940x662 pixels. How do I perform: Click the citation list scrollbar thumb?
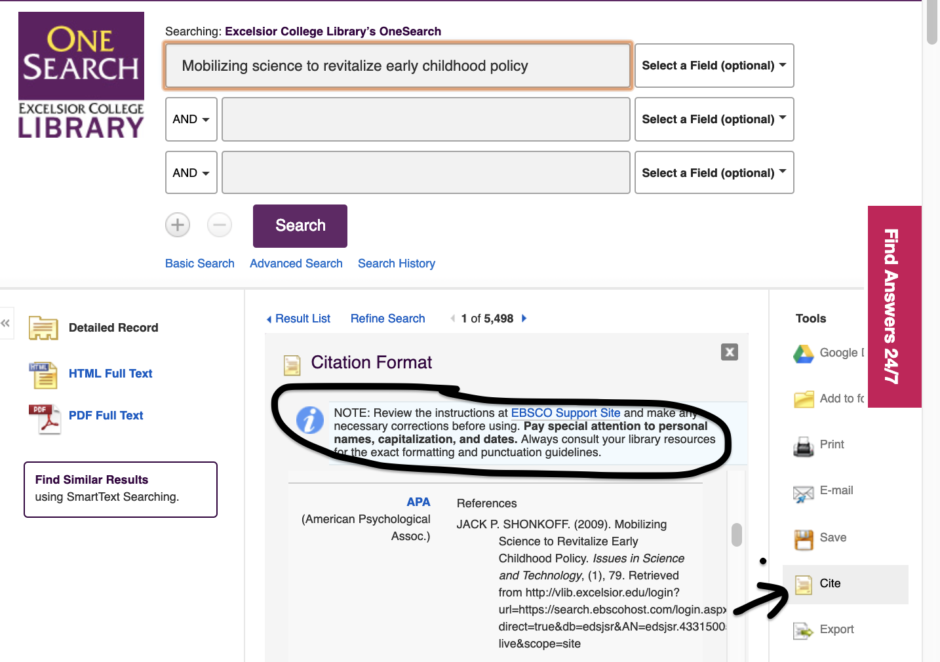click(737, 535)
